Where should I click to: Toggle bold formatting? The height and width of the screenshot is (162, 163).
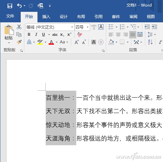click(29, 35)
